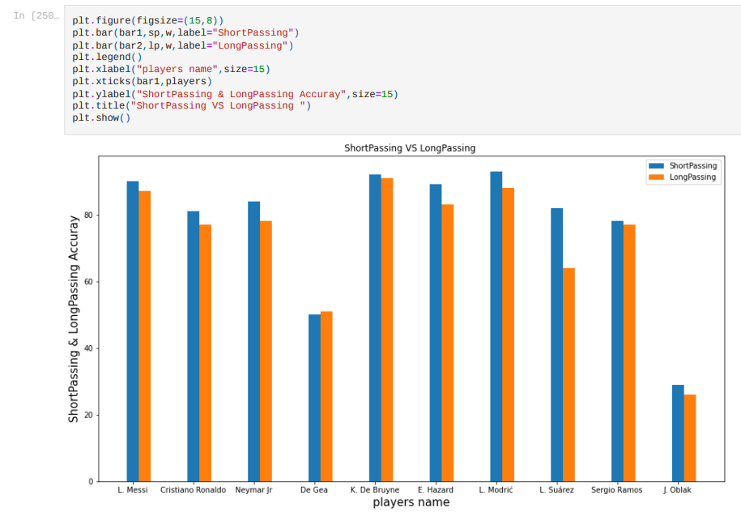Click L. Messi's blue ShortPassing bar
The width and height of the screenshot is (741, 512).
tap(133, 331)
